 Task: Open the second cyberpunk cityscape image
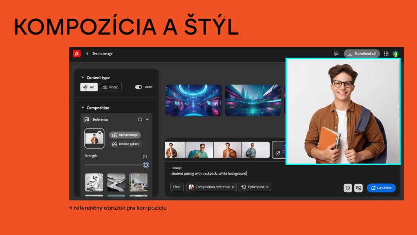[253, 100]
